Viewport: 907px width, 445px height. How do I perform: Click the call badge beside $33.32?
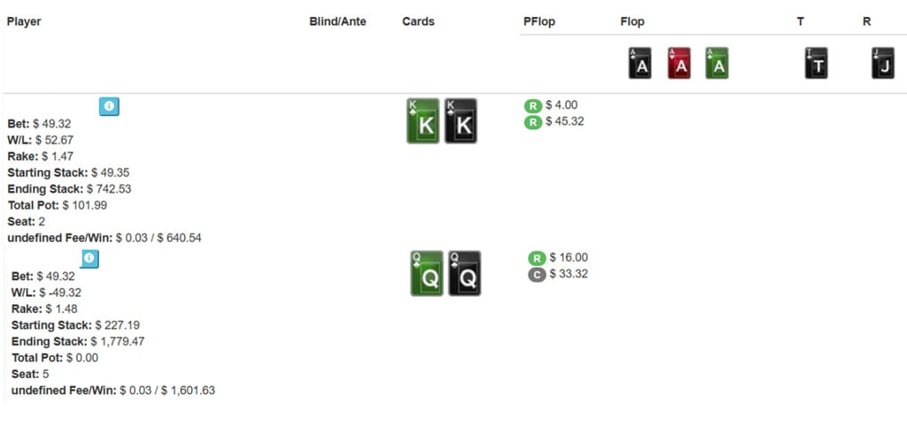(537, 275)
